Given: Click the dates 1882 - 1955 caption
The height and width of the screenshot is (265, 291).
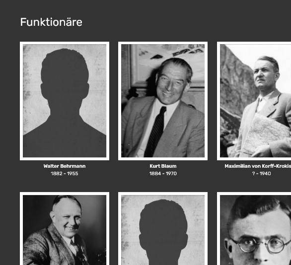Looking at the screenshot, I should tap(65, 174).
